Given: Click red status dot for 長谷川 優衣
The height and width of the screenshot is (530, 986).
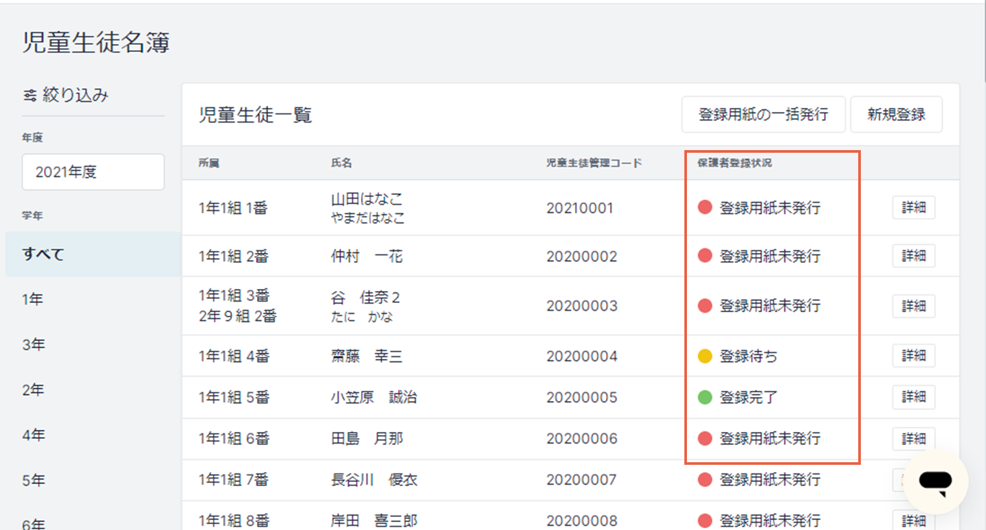Looking at the screenshot, I should pos(705,479).
